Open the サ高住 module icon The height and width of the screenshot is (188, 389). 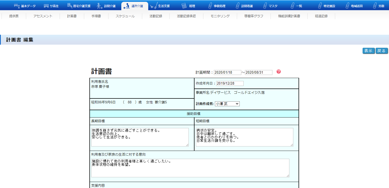pos(46,6)
